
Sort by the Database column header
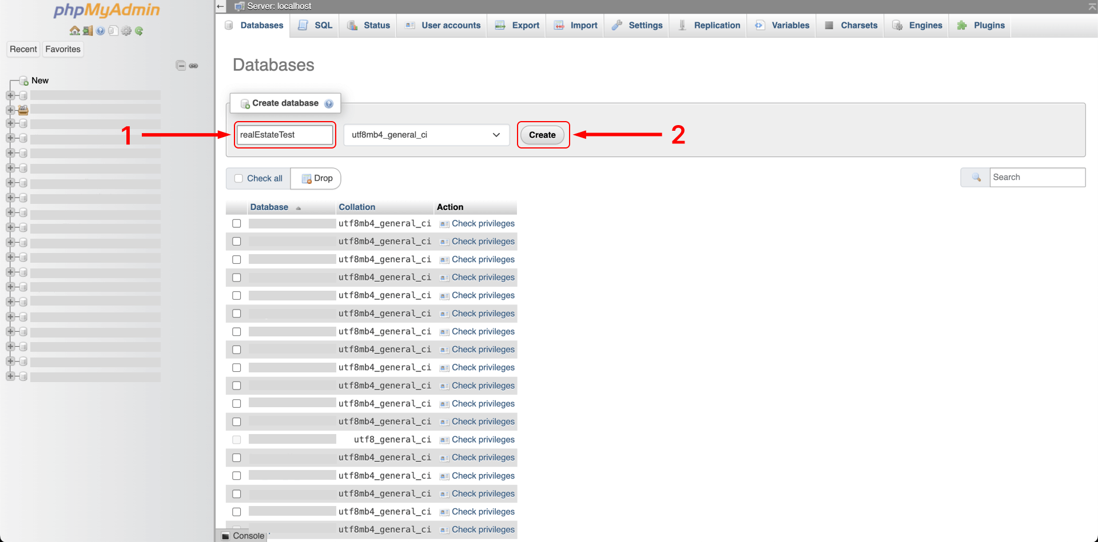269,207
